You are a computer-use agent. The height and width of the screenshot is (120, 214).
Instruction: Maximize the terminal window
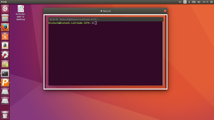(x=57, y=19)
